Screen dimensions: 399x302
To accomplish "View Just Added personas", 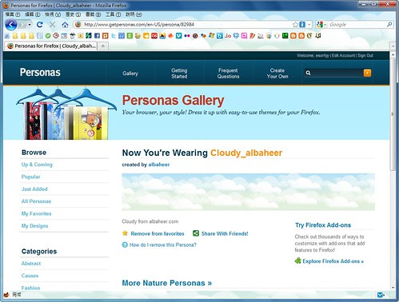I will (34, 189).
